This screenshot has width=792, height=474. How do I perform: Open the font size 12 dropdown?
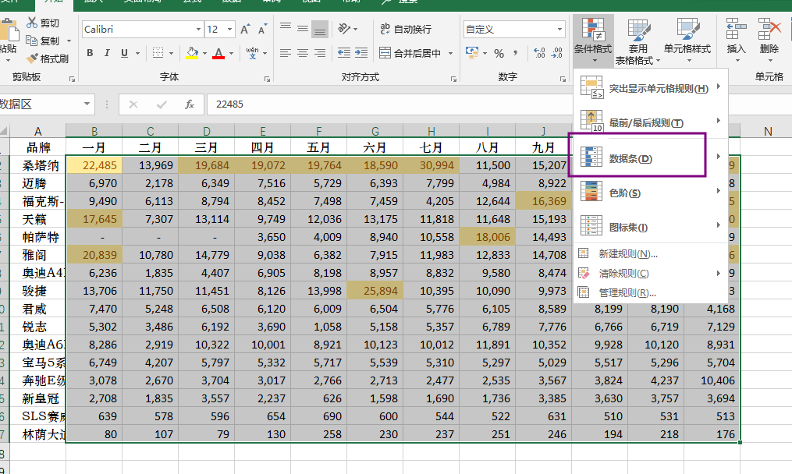230,30
